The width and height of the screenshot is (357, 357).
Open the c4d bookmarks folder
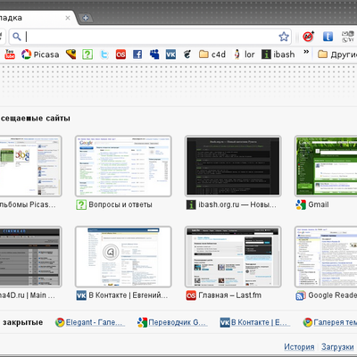(212, 54)
